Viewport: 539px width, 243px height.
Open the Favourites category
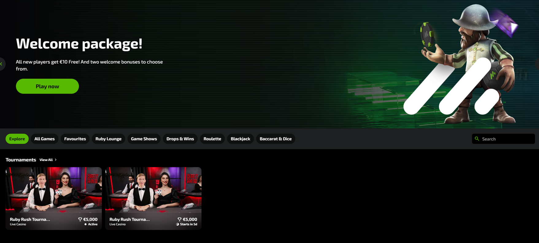point(75,139)
